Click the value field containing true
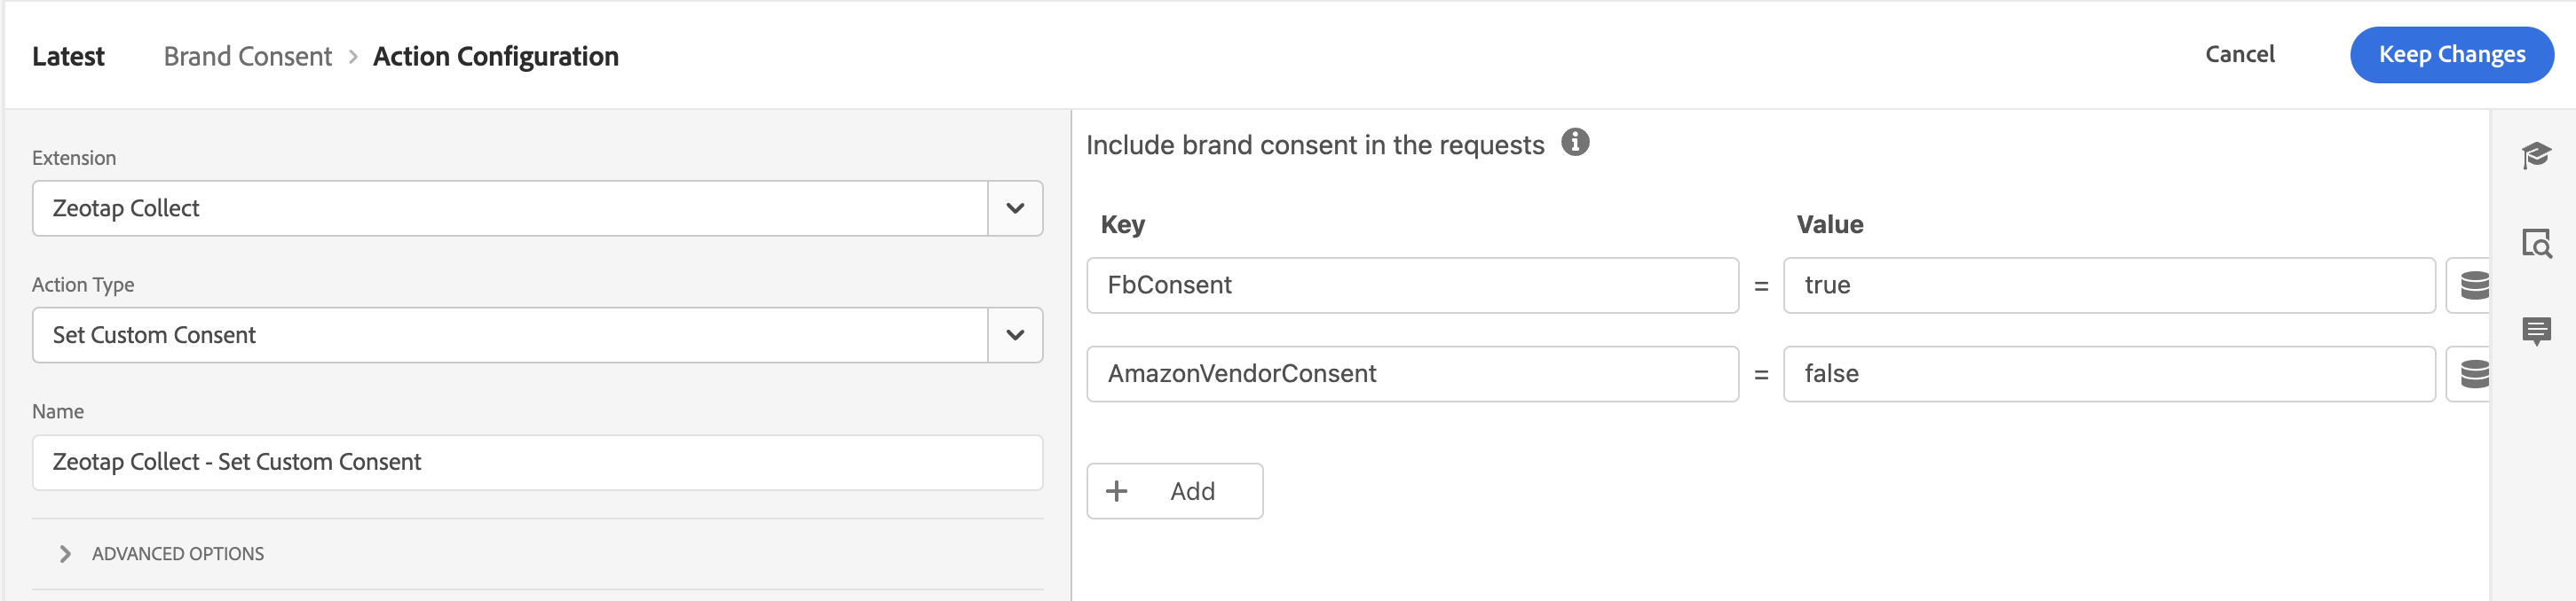 pos(2108,285)
